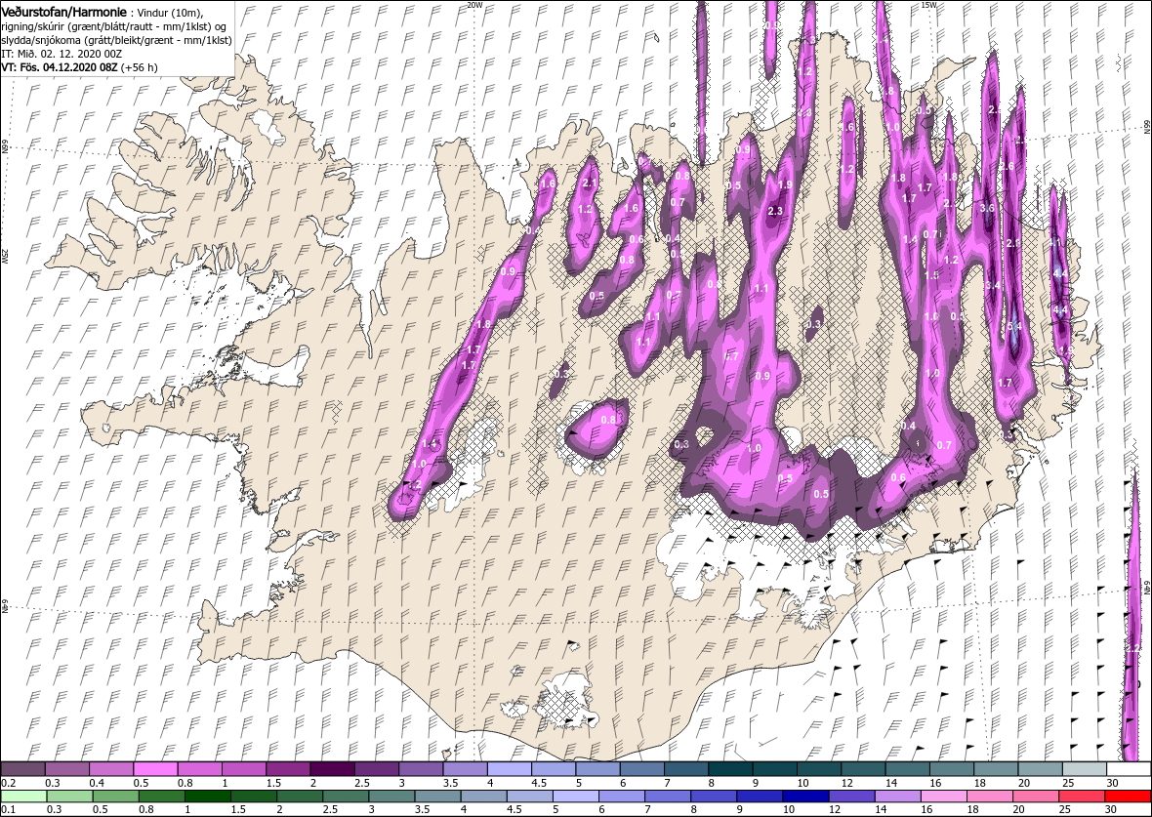Select lower legend swatch between 5 and 6
Viewport: 1152px width, 817px height.
[x=575, y=797]
